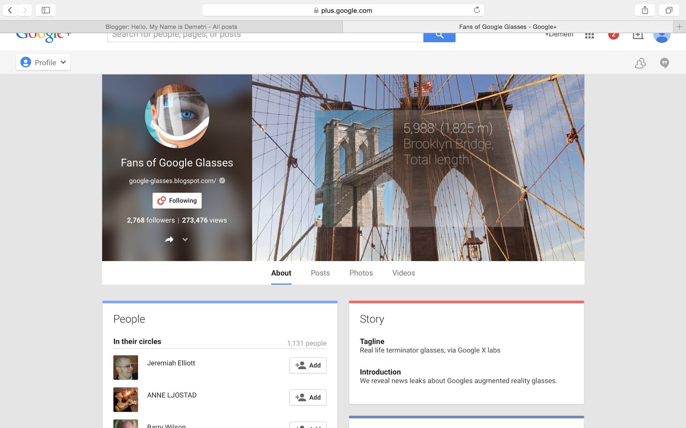Expand the chevron next to share arrow
The width and height of the screenshot is (686, 428).
pos(185,240)
